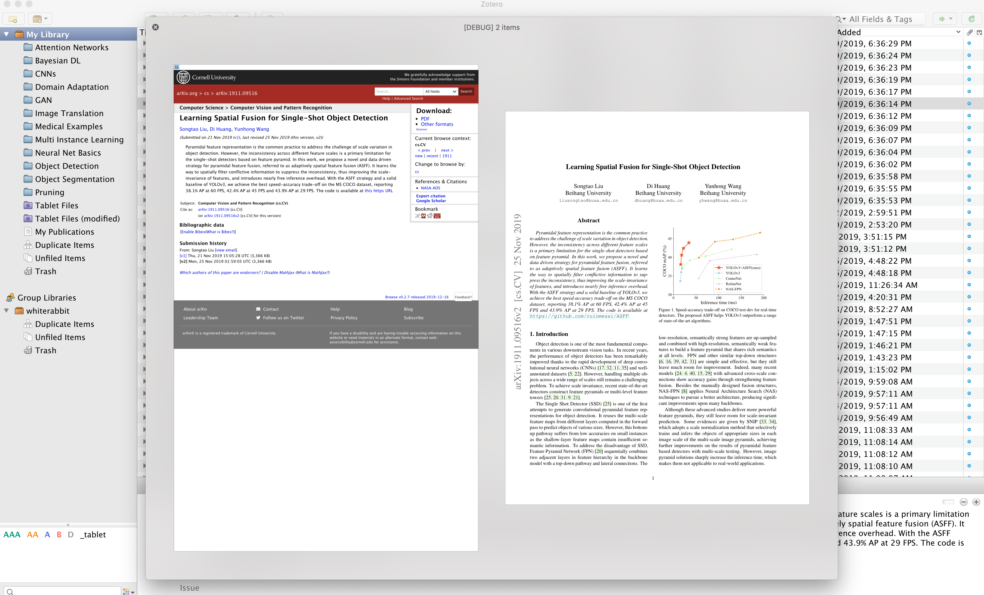Filter by orange AA tag
This screenshot has width=984, height=595.
33,534
